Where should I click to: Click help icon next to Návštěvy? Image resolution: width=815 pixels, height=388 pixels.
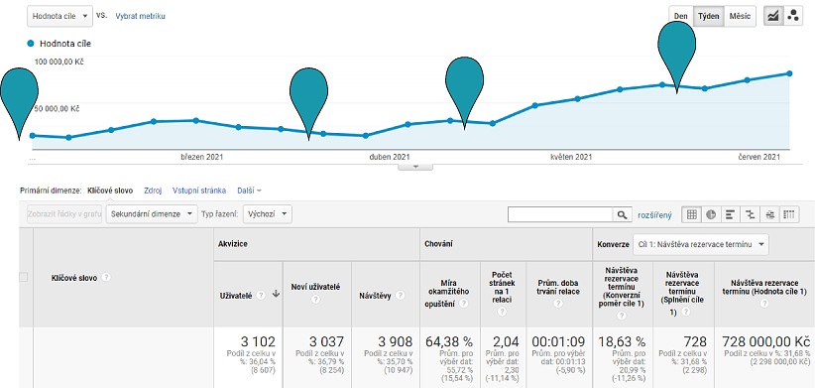click(x=401, y=296)
